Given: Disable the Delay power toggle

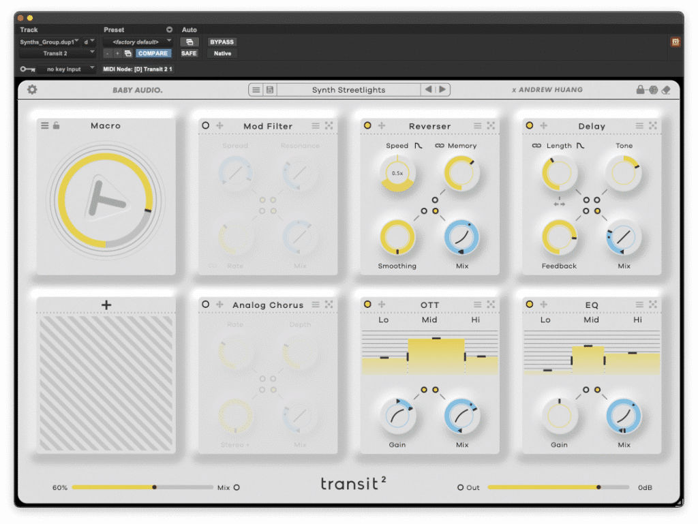Looking at the screenshot, I should [x=530, y=125].
